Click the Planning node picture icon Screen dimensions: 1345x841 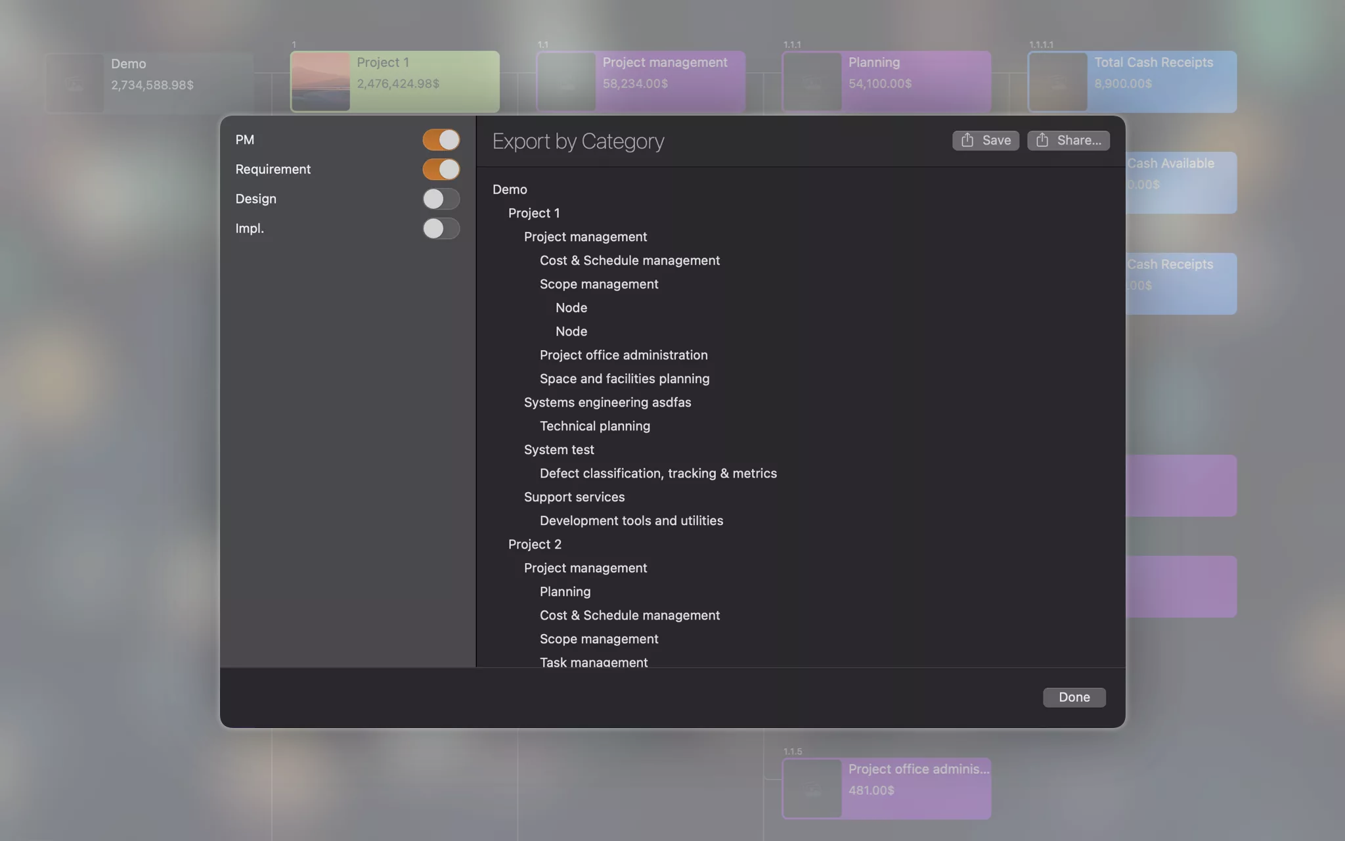pyautogui.click(x=813, y=80)
